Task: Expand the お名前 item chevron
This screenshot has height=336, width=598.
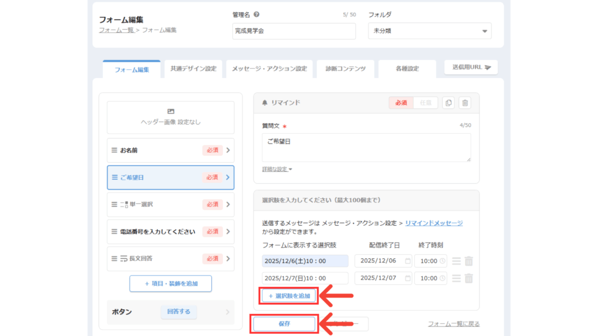Action: tap(228, 150)
